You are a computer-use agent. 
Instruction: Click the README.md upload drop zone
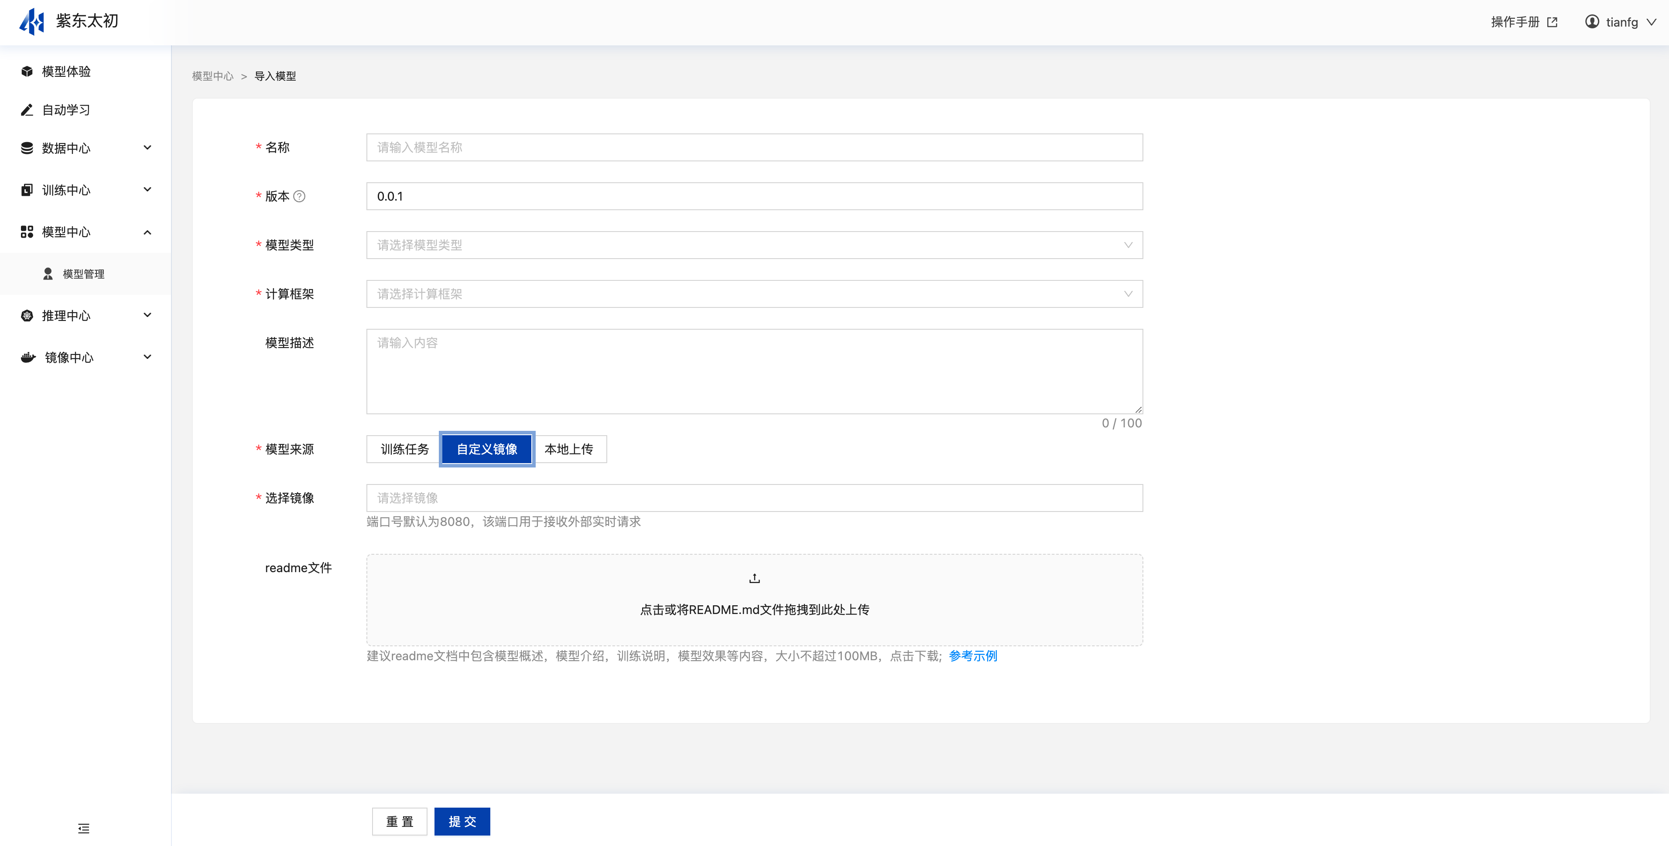(x=754, y=600)
